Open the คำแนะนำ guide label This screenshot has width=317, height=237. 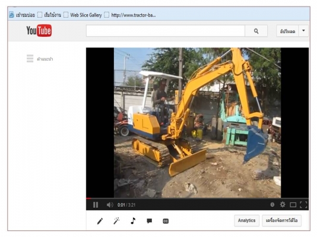[45, 59]
